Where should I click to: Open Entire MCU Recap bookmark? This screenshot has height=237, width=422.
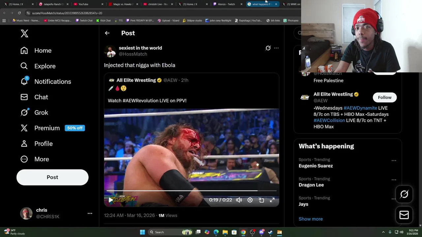tap(57, 20)
